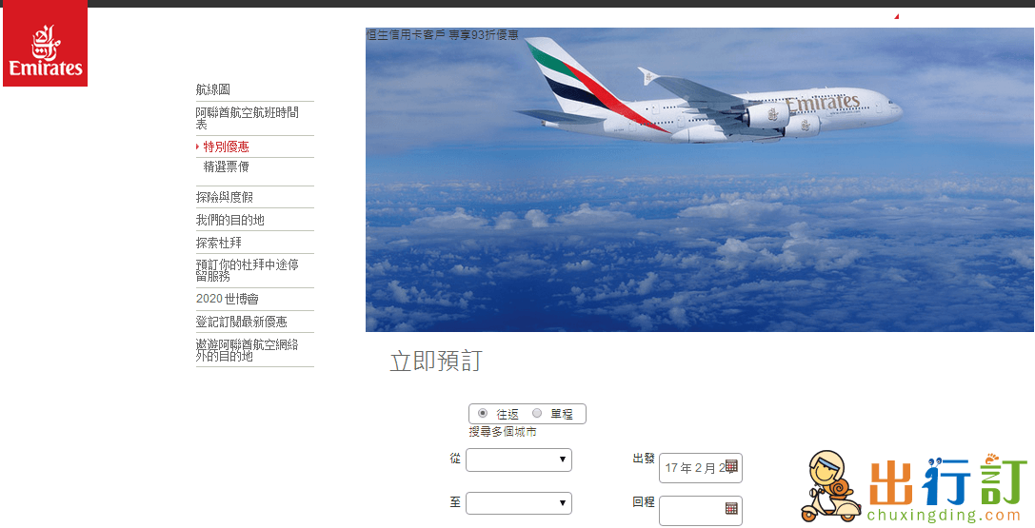
Task: Click the 回程 return date field
Action: tap(701, 511)
